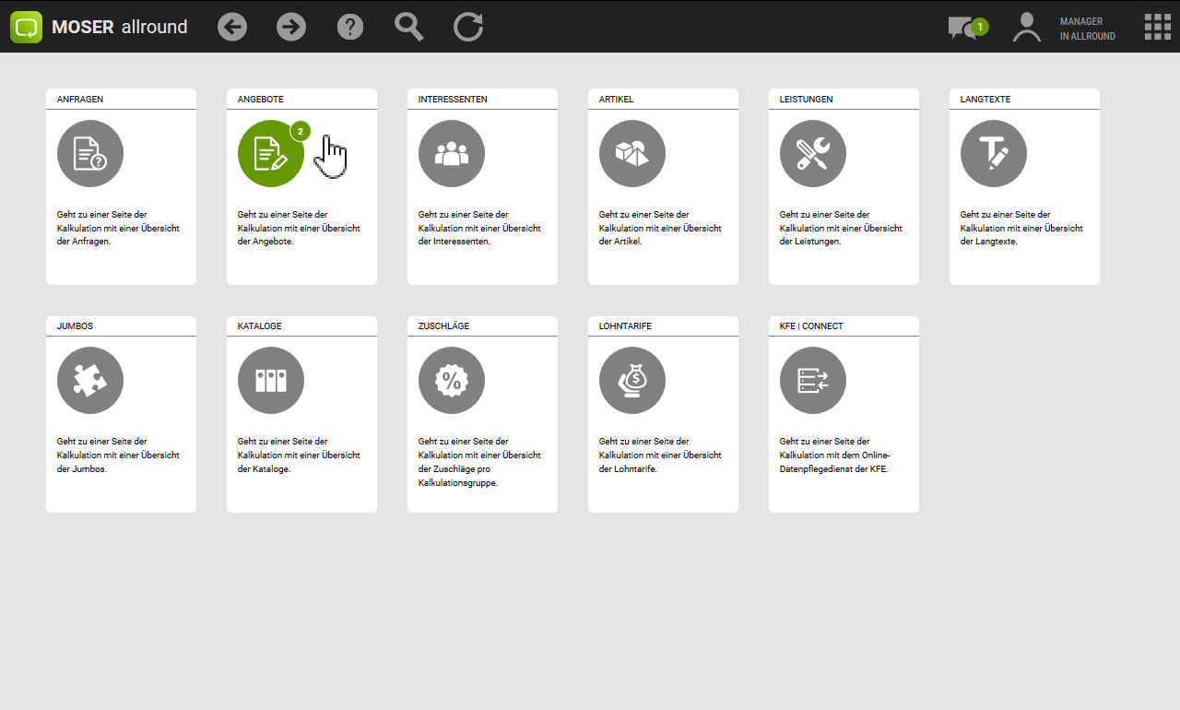Click the magnifying glass search icon
Image resolution: width=1180 pixels, height=710 pixels.
[409, 27]
